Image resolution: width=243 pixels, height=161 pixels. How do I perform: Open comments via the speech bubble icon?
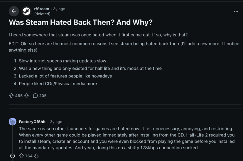35,96
